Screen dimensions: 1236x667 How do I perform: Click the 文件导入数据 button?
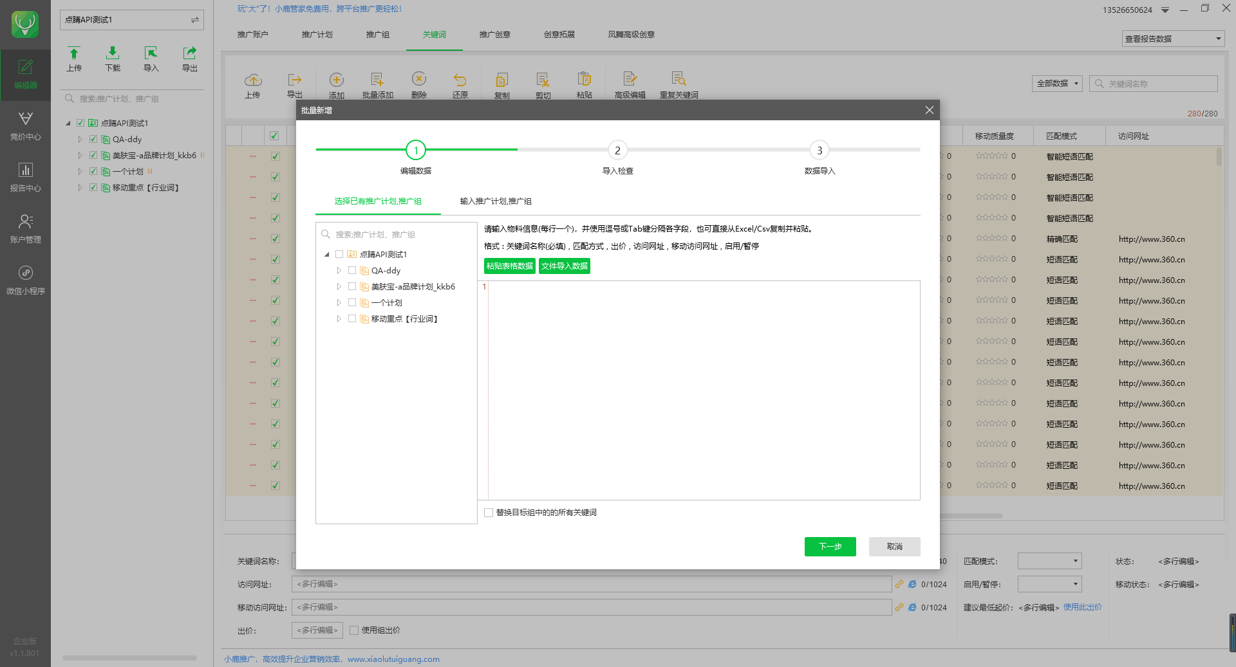tap(564, 266)
